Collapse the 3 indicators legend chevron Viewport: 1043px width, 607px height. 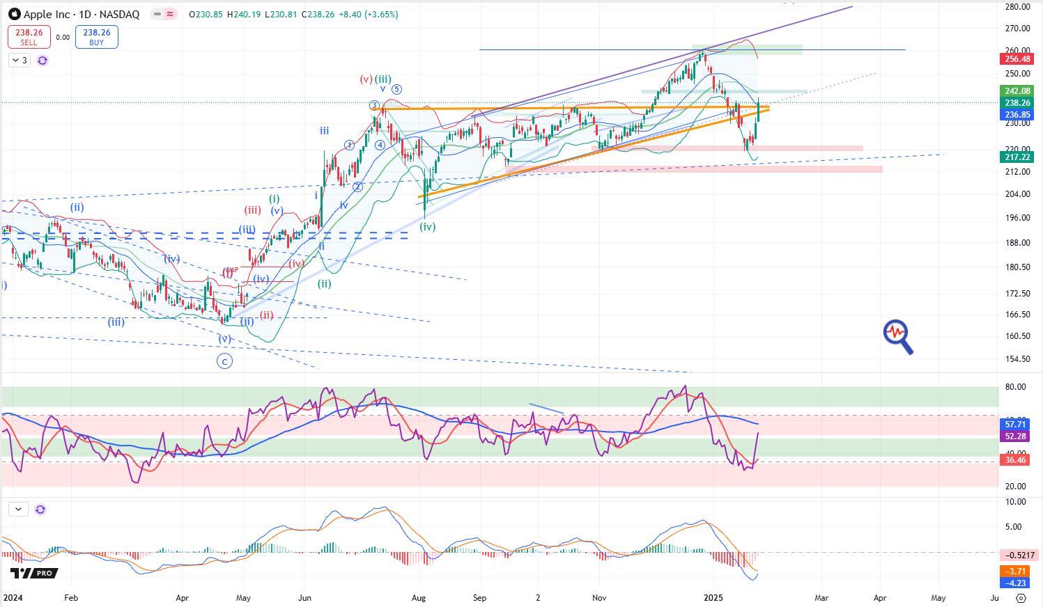coord(19,61)
